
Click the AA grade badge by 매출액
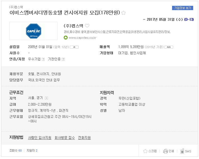point(169,47)
